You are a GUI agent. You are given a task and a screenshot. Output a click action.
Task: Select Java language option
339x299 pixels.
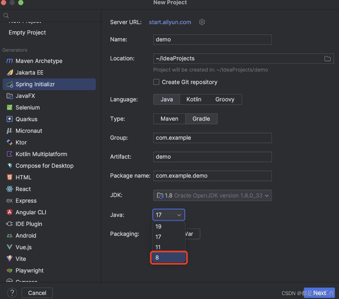click(167, 99)
